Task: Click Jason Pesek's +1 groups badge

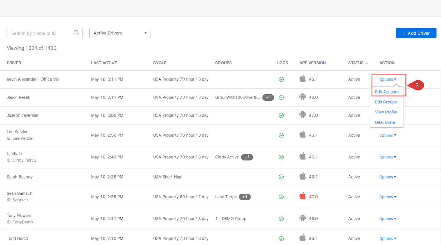Action: point(268,97)
